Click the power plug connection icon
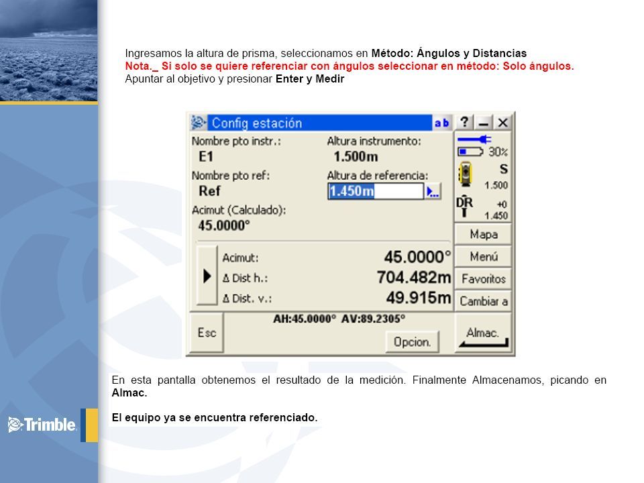644x483 pixels. tap(474, 140)
